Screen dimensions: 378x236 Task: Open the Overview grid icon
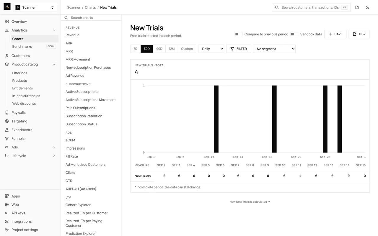(7, 22)
